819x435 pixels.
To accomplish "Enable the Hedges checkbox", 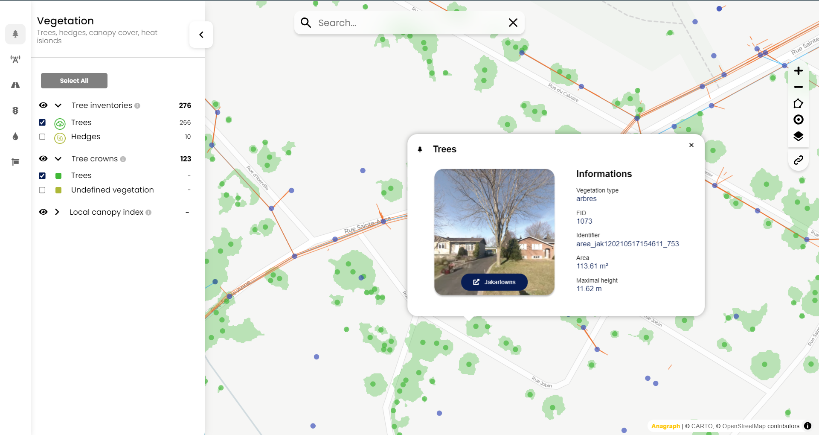I will pyautogui.click(x=42, y=137).
